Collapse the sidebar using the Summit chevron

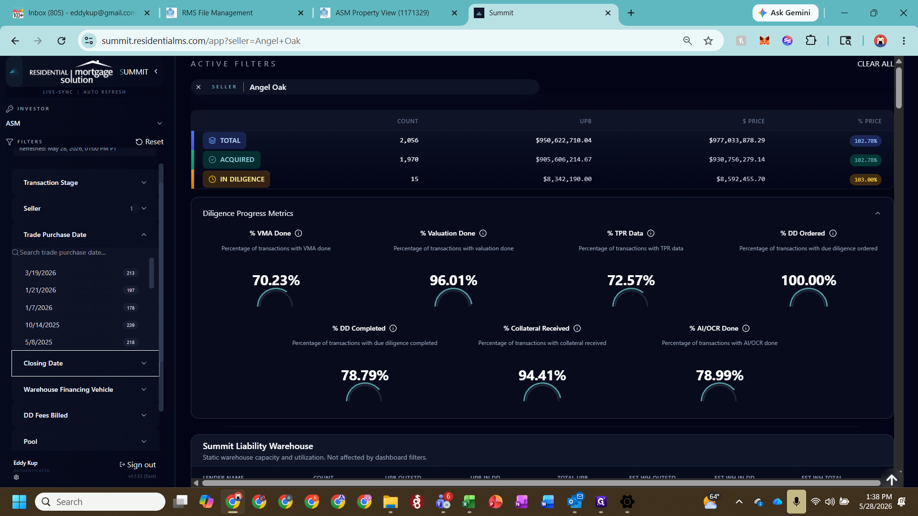pyautogui.click(x=156, y=71)
